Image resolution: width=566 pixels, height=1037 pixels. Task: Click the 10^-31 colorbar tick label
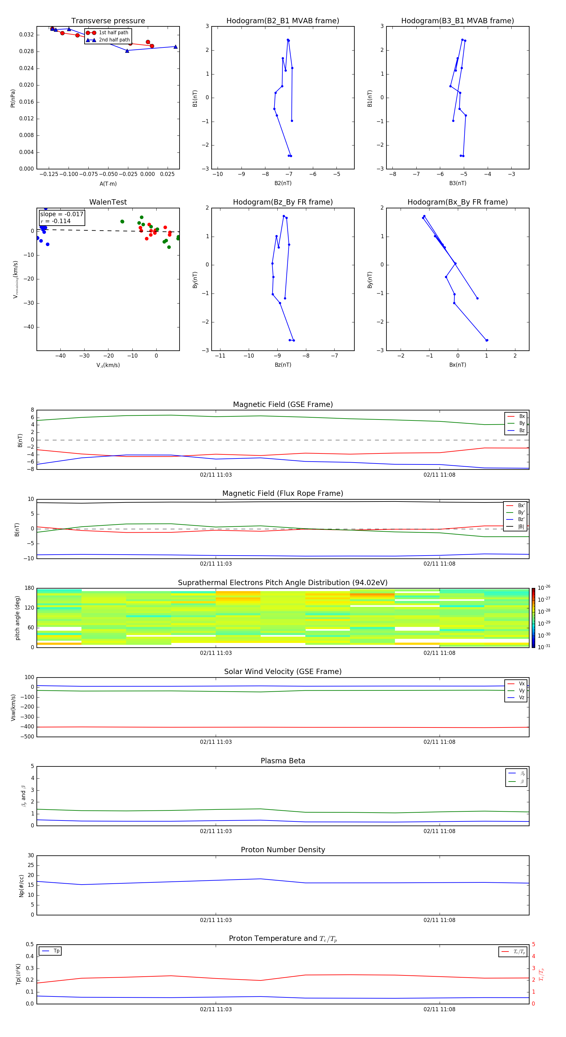click(x=544, y=647)
